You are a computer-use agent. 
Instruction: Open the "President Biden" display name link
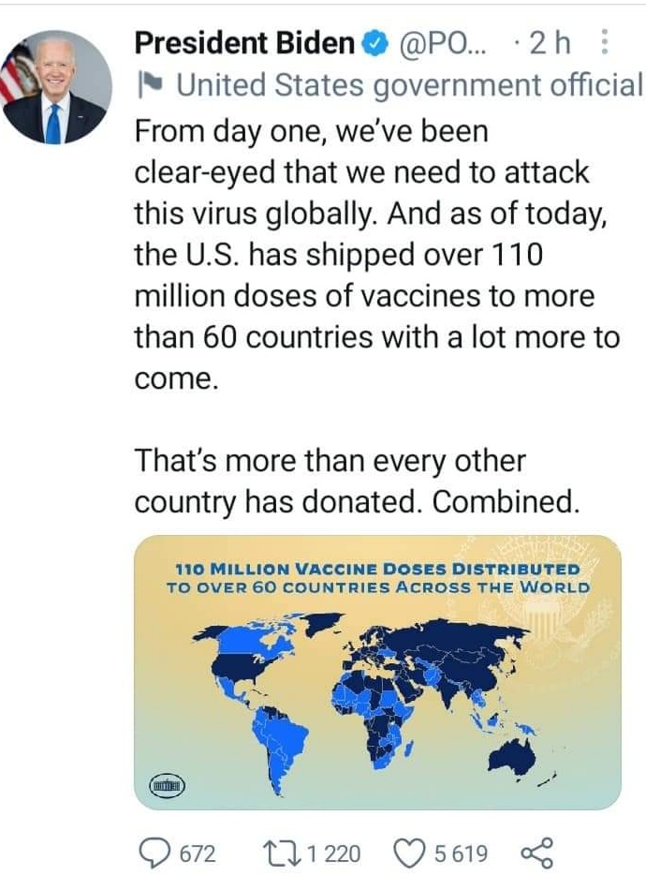245,43
